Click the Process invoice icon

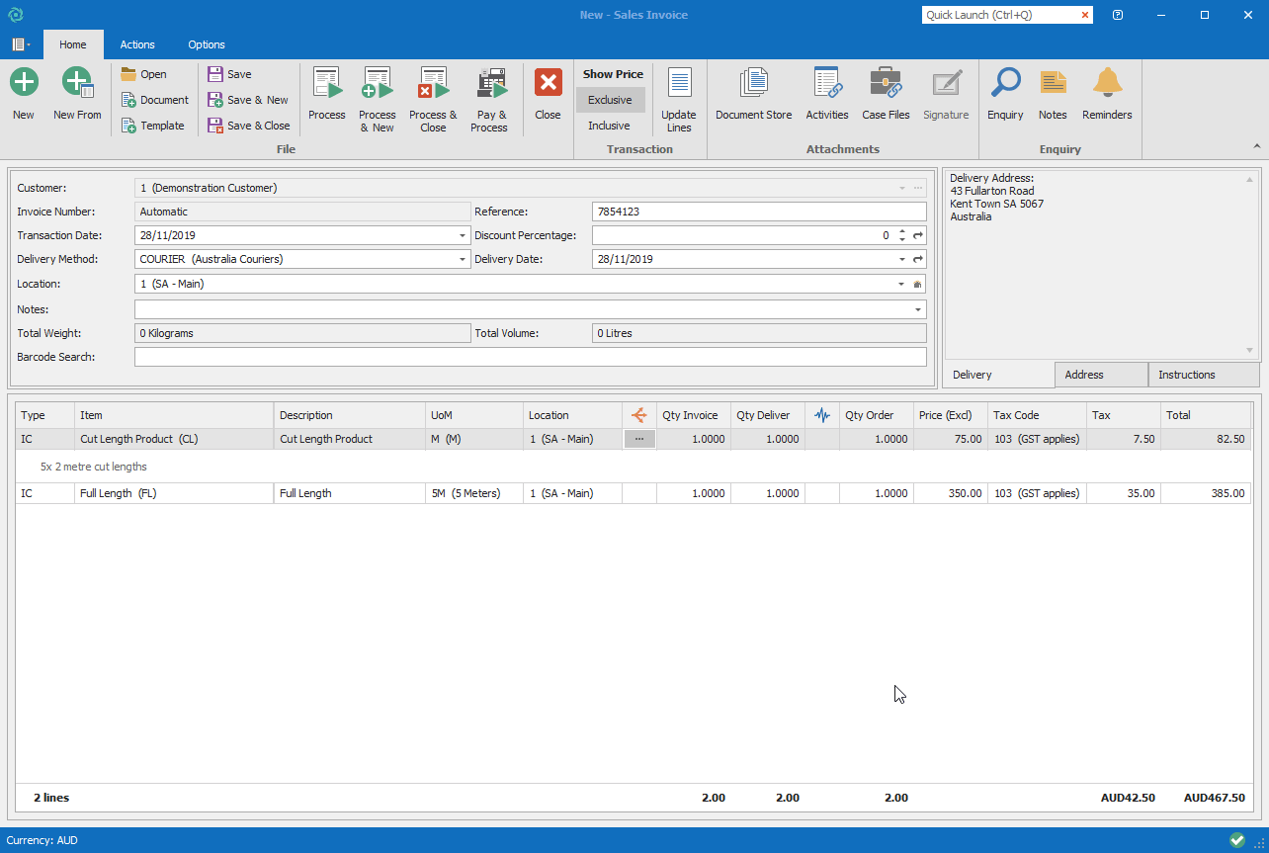click(x=326, y=95)
